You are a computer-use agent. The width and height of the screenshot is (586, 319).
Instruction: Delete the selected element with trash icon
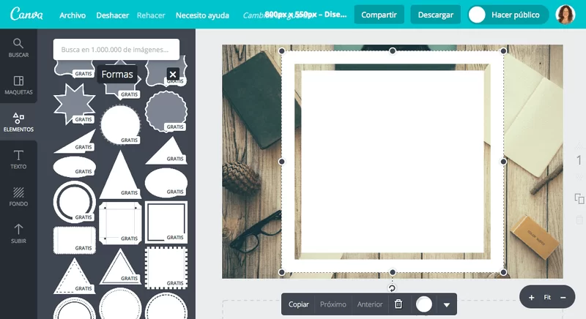(x=398, y=304)
